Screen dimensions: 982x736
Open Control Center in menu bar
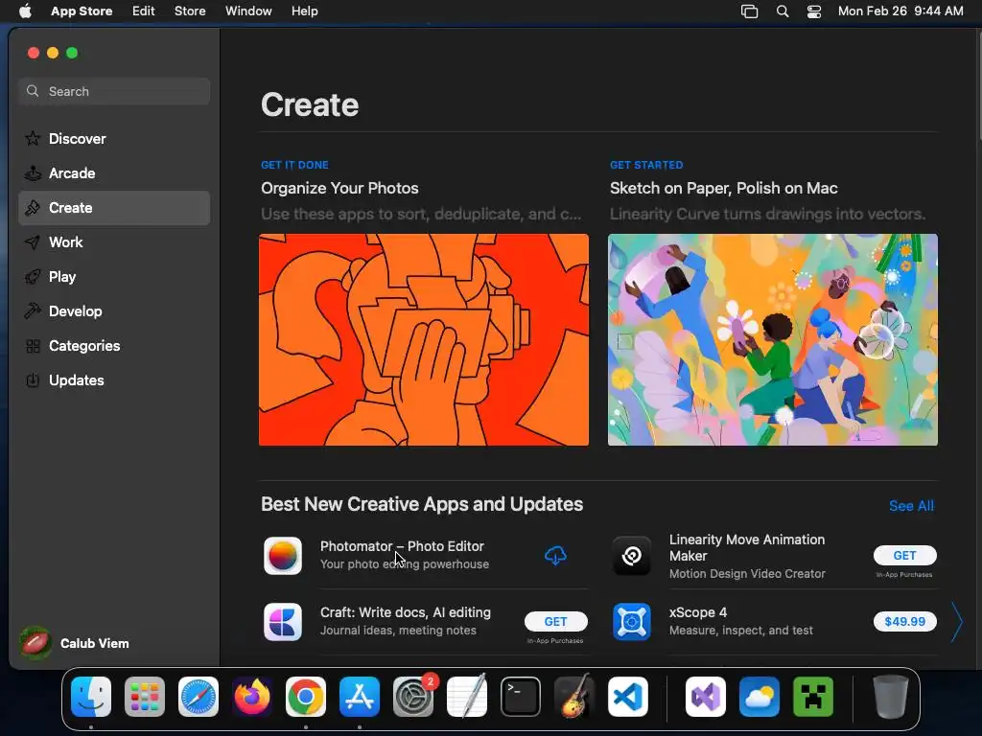(814, 11)
